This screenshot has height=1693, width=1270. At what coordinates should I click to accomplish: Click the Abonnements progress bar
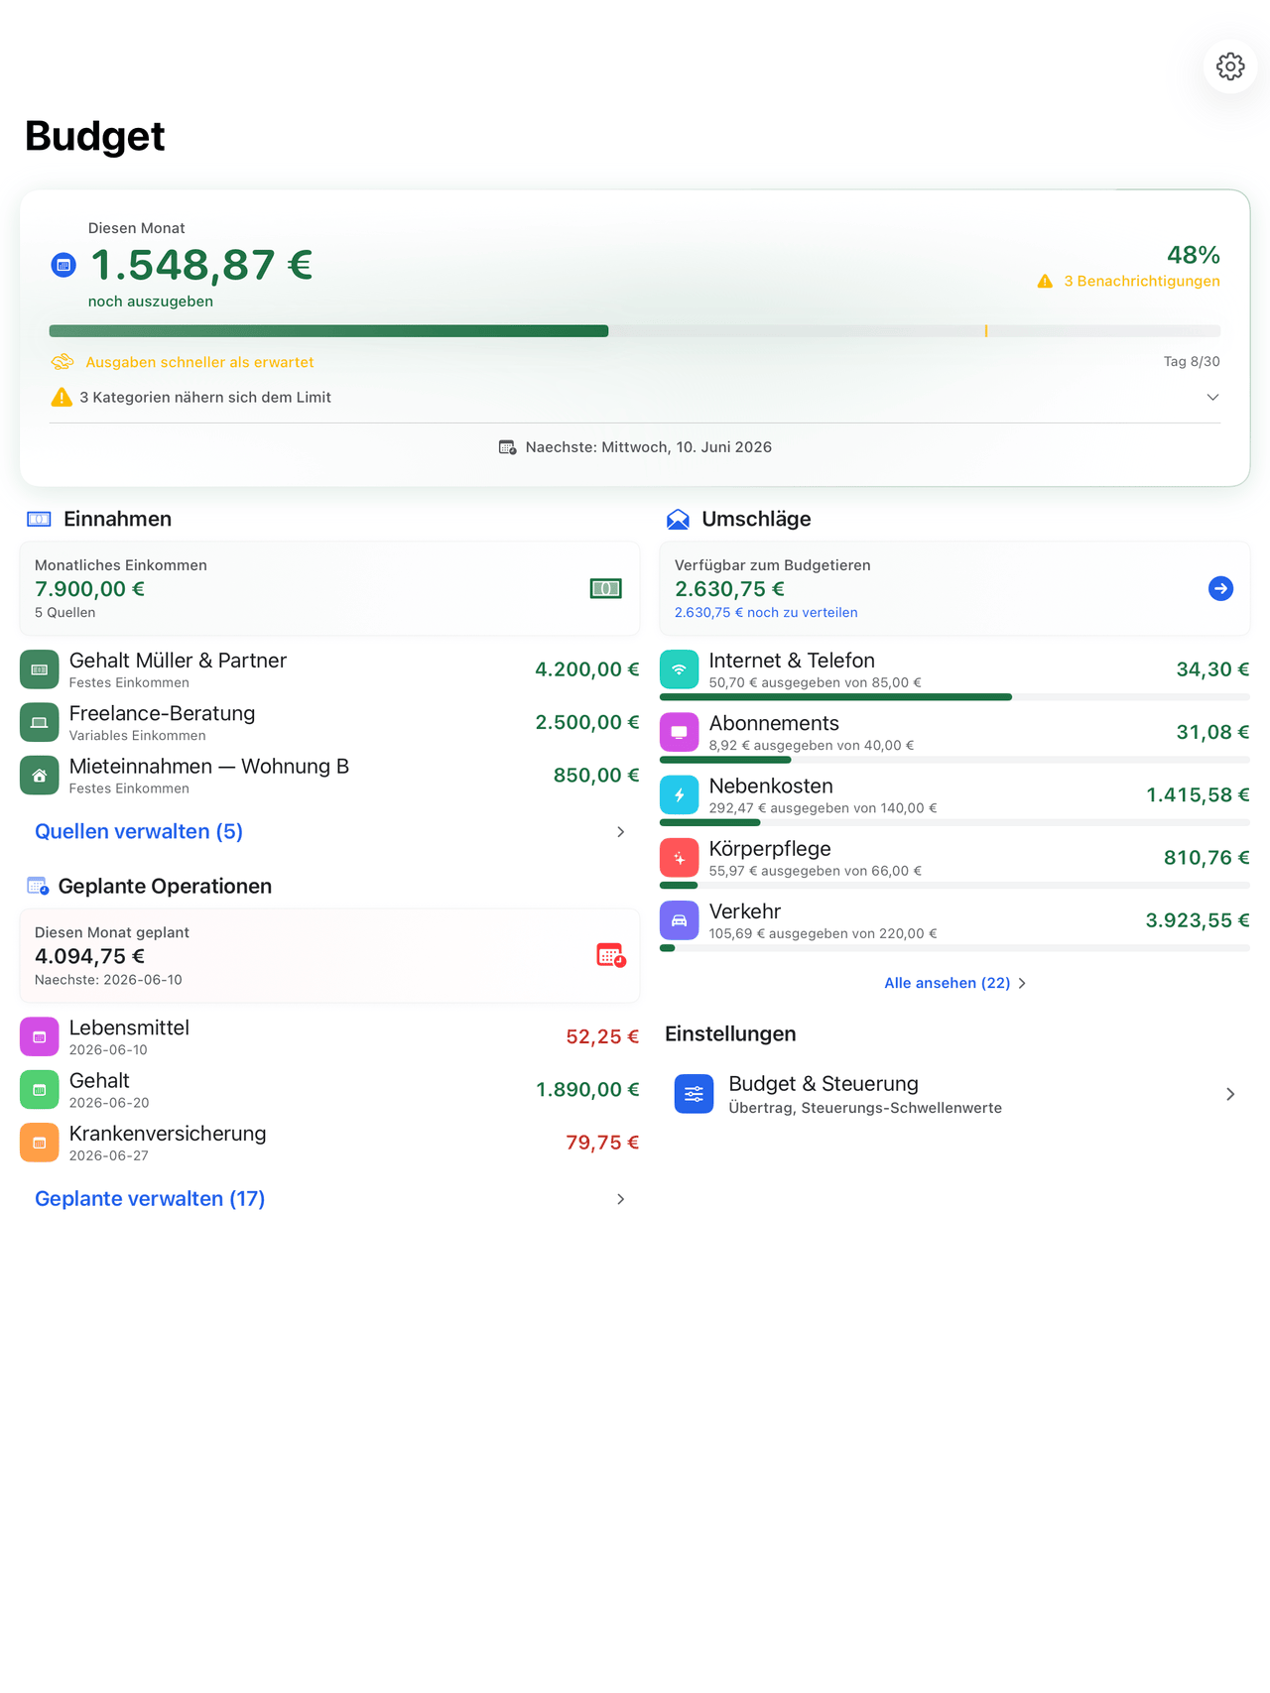tap(954, 760)
